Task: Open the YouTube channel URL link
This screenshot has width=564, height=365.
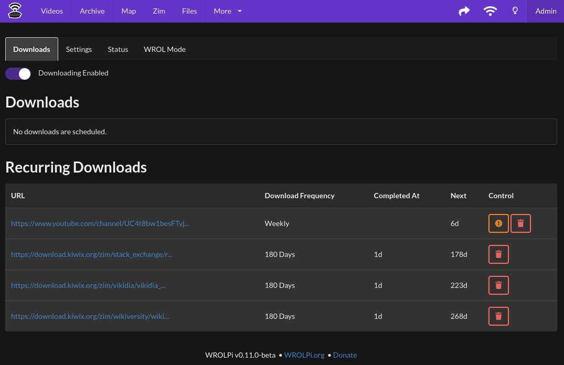Action: tap(100, 223)
